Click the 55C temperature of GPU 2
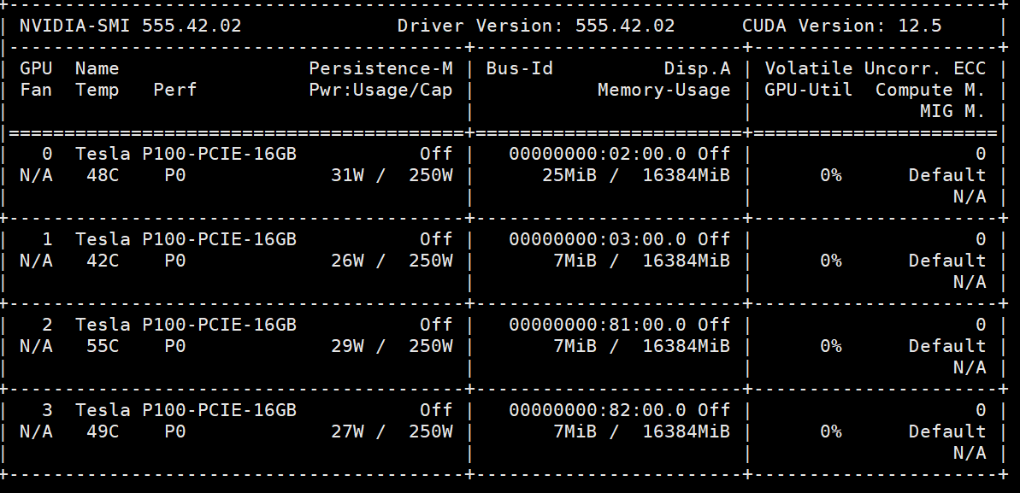This screenshot has height=493, width=1020. pyautogui.click(x=103, y=346)
